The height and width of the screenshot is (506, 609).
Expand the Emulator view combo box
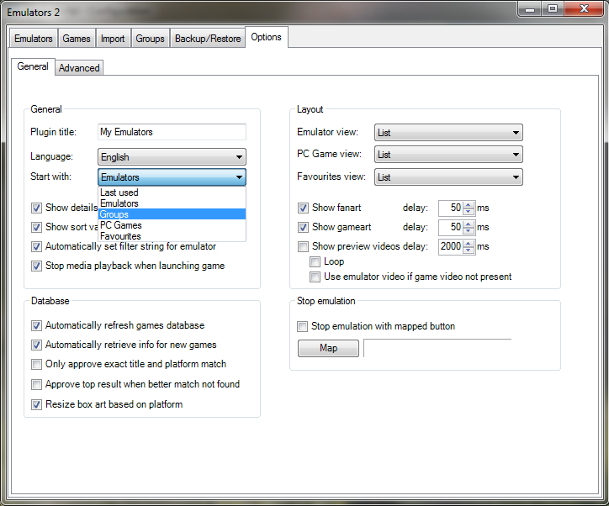(x=448, y=132)
